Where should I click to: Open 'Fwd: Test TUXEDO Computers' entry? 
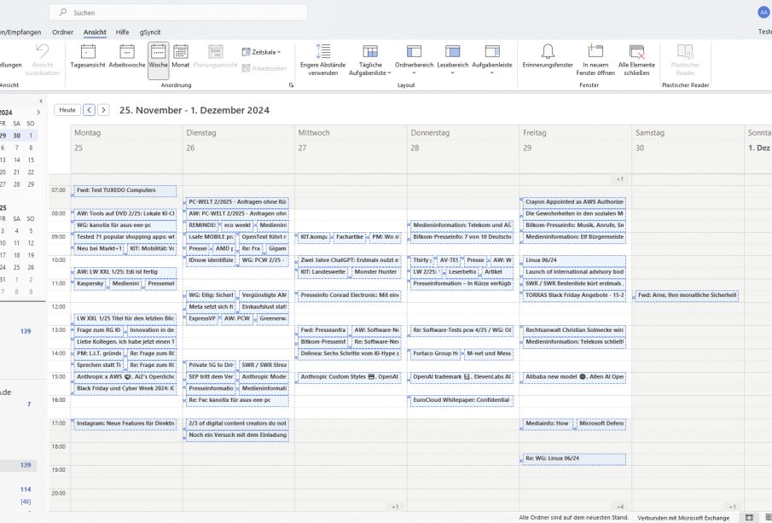click(x=125, y=190)
